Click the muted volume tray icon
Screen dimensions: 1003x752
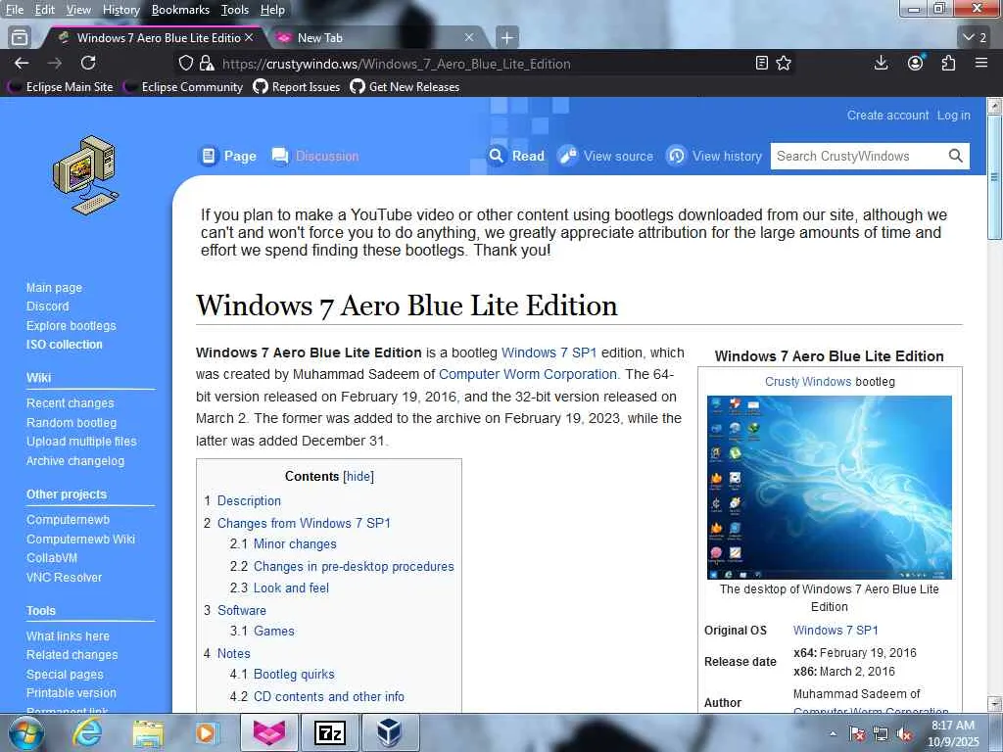tap(904, 734)
